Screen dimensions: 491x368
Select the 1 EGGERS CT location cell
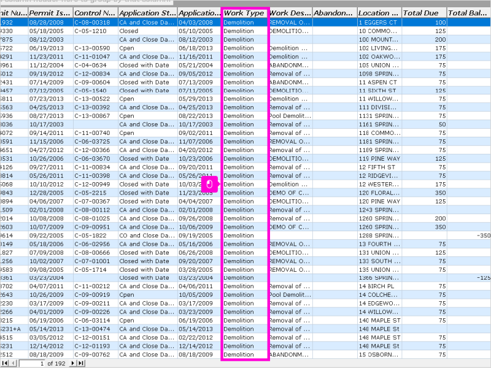(379, 23)
